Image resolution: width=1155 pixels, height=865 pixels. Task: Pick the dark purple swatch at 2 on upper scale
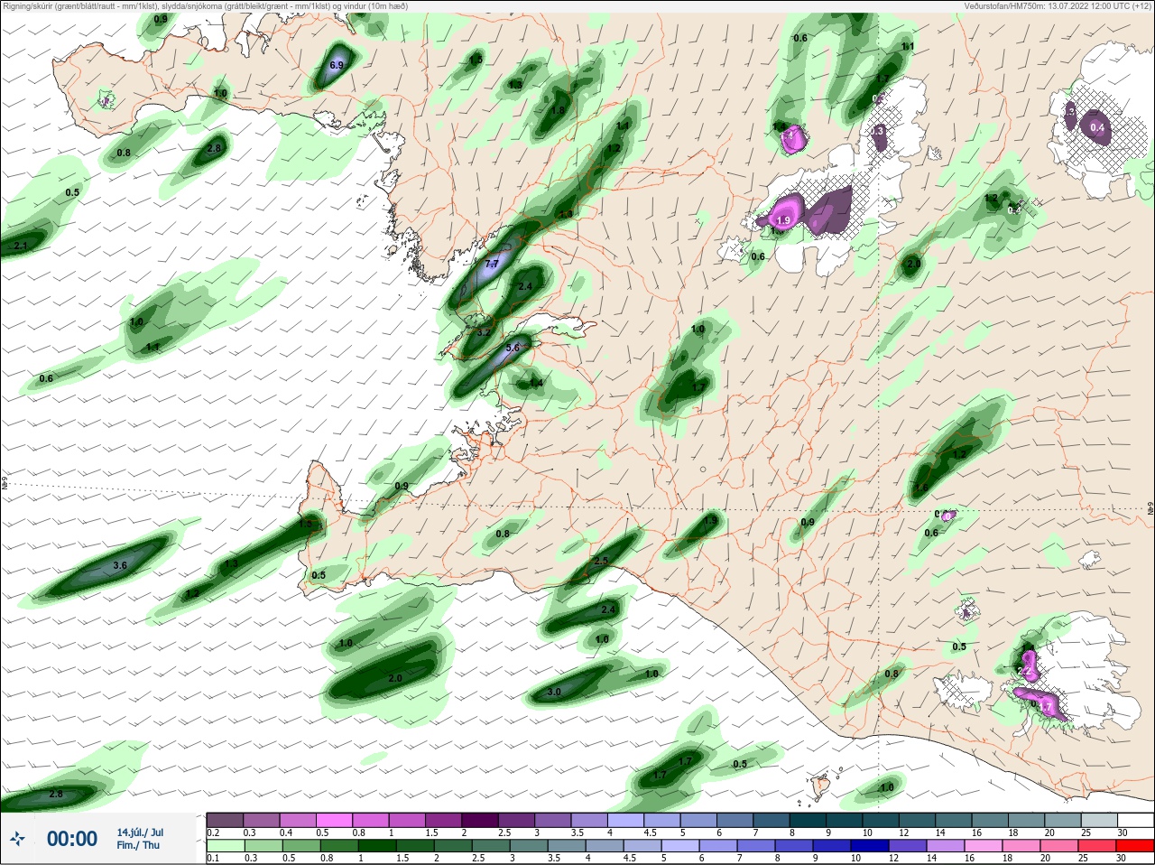(x=480, y=820)
